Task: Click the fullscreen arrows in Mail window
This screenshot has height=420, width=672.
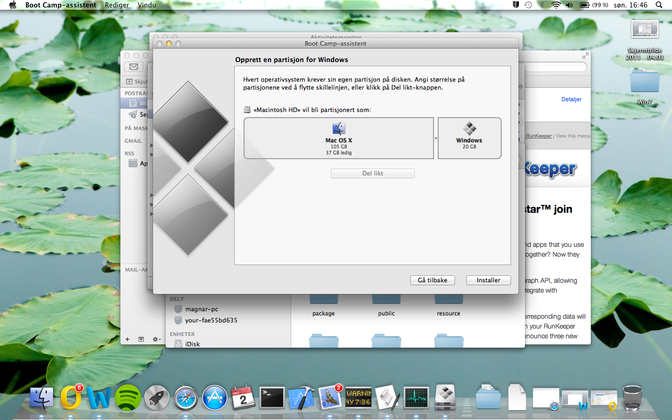Action: (586, 55)
